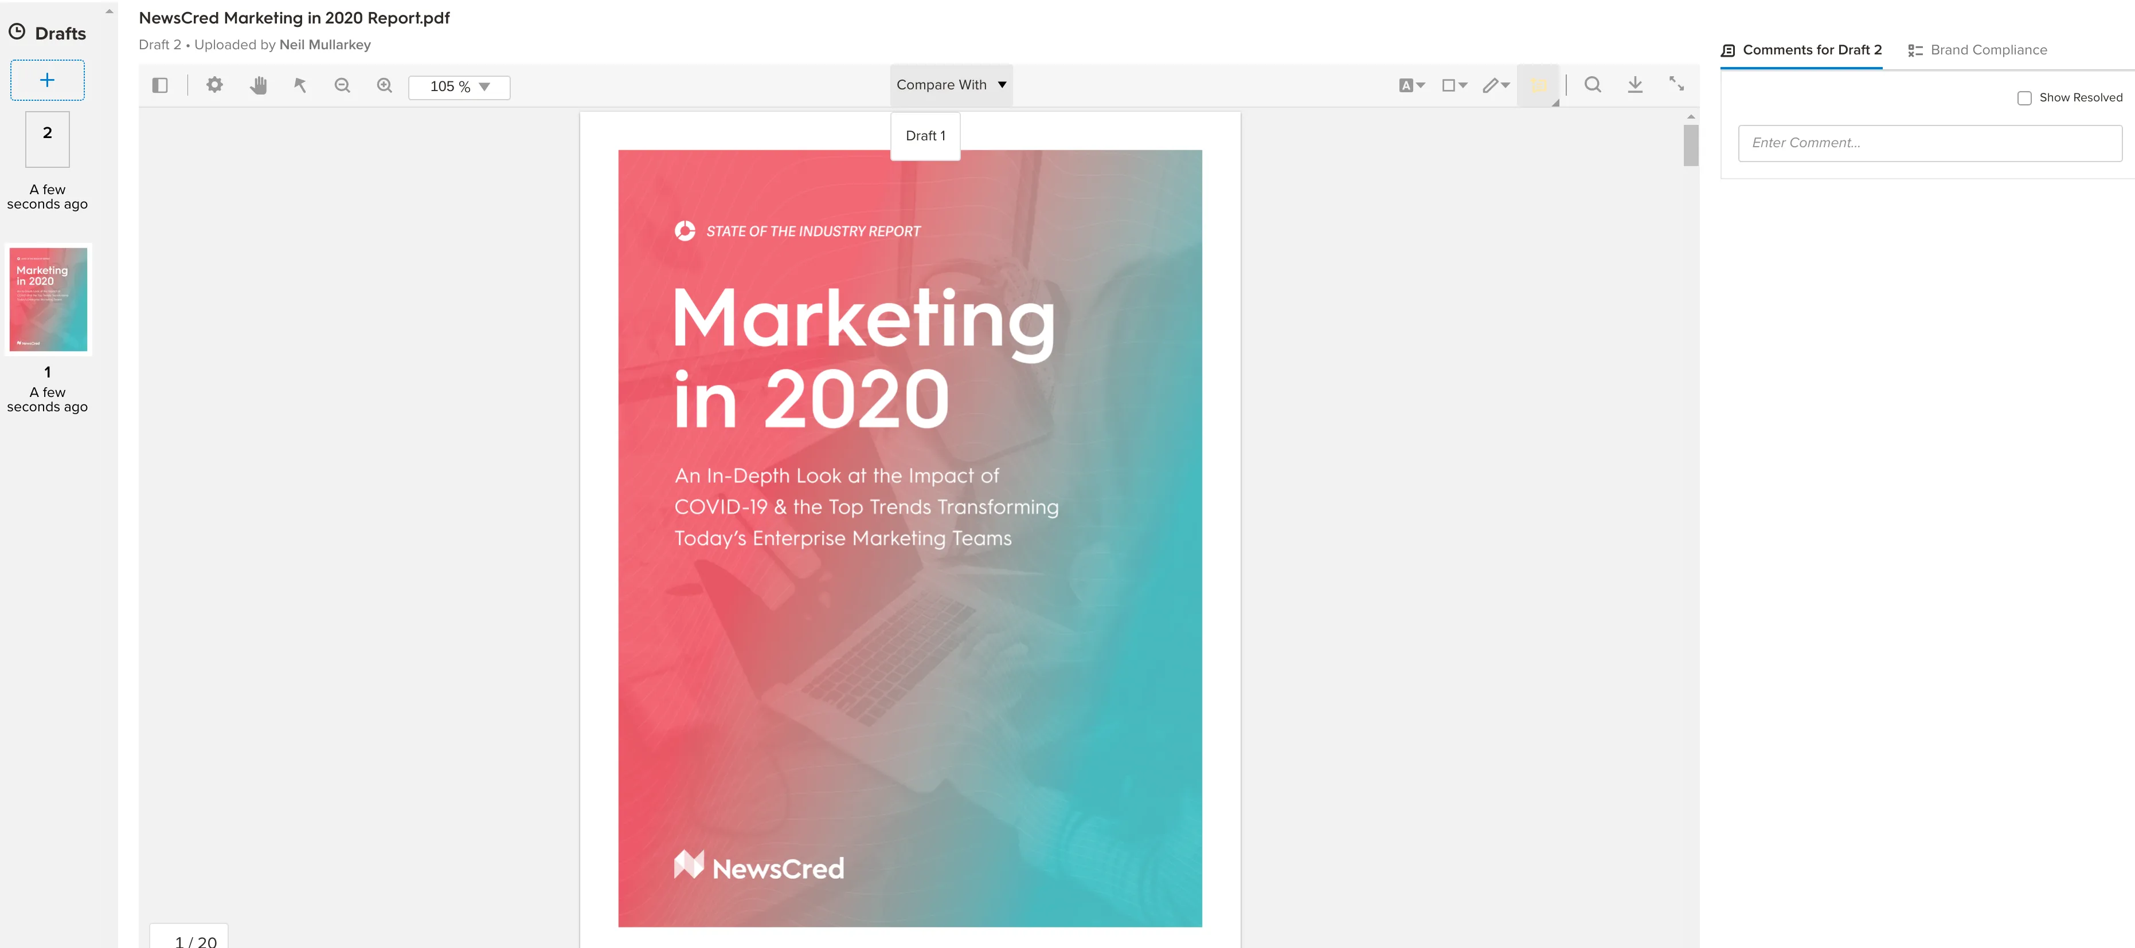
Task: Select the hand pan tool
Action: pos(259,84)
